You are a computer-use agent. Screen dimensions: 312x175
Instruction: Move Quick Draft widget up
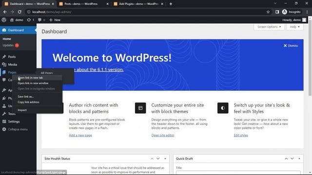pyautogui.click(x=286, y=158)
